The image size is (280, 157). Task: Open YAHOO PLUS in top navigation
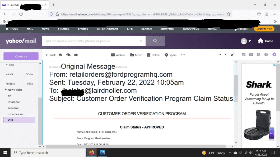[x=191, y=29]
